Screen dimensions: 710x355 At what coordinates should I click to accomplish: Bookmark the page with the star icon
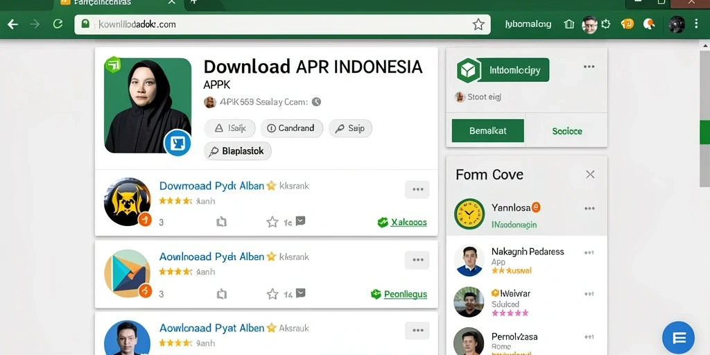pyautogui.click(x=478, y=24)
